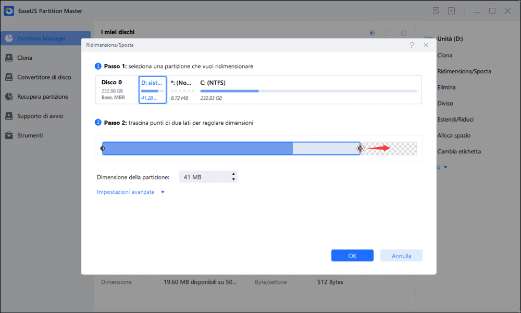Minimize the EaseUS Partition Master window
The image size is (521, 313).
coord(477,11)
